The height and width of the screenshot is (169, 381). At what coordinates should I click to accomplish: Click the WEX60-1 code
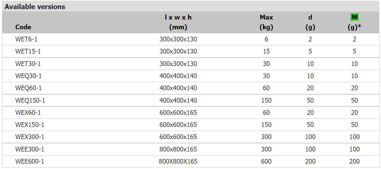(28, 112)
